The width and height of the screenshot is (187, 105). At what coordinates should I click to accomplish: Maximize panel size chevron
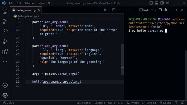pyautogui.click(x=176, y=10)
